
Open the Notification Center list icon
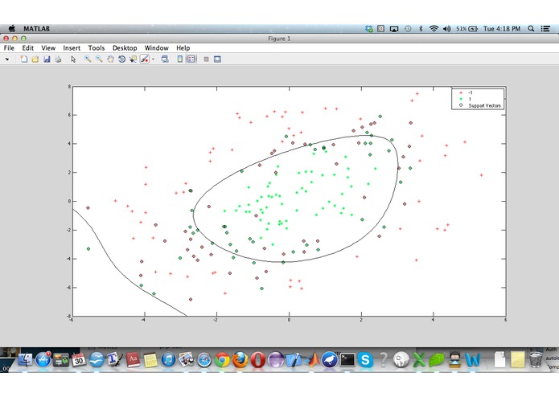(x=545, y=29)
